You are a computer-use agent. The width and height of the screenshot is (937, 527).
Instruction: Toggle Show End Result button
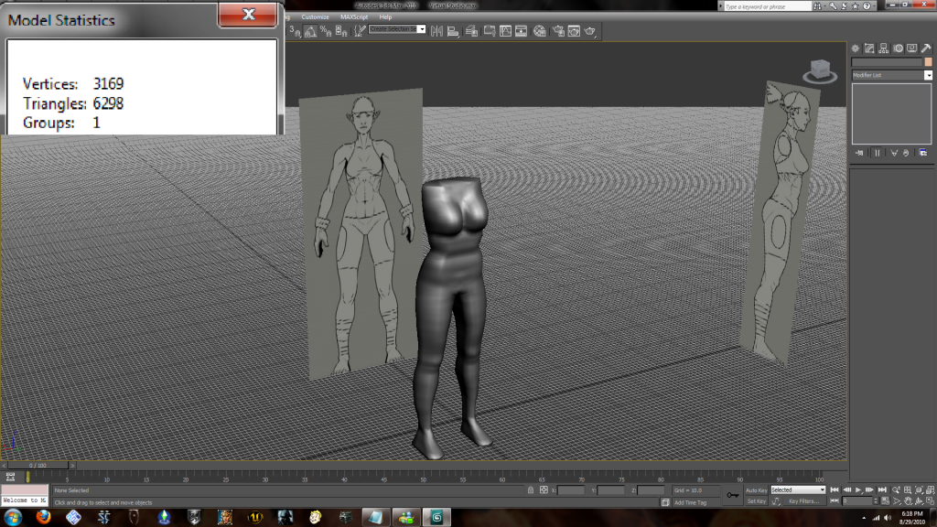click(878, 153)
